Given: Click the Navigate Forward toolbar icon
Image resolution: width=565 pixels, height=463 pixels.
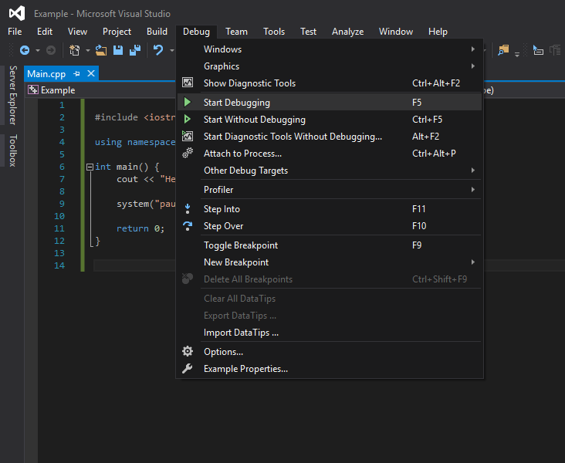Looking at the screenshot, I should 51,50.
